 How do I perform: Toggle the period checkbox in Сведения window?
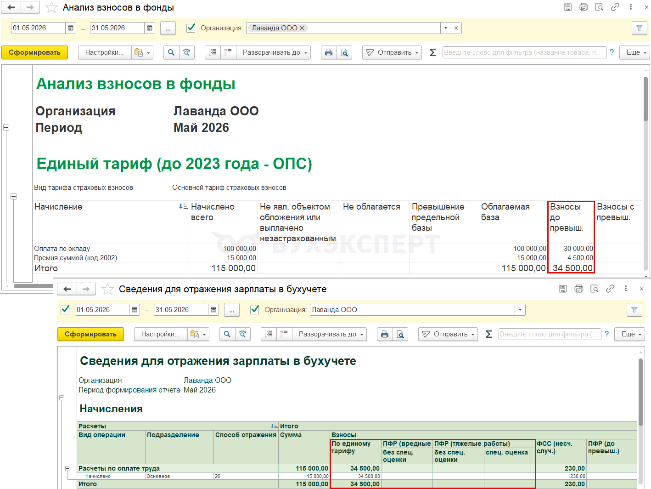pos(65,310)
